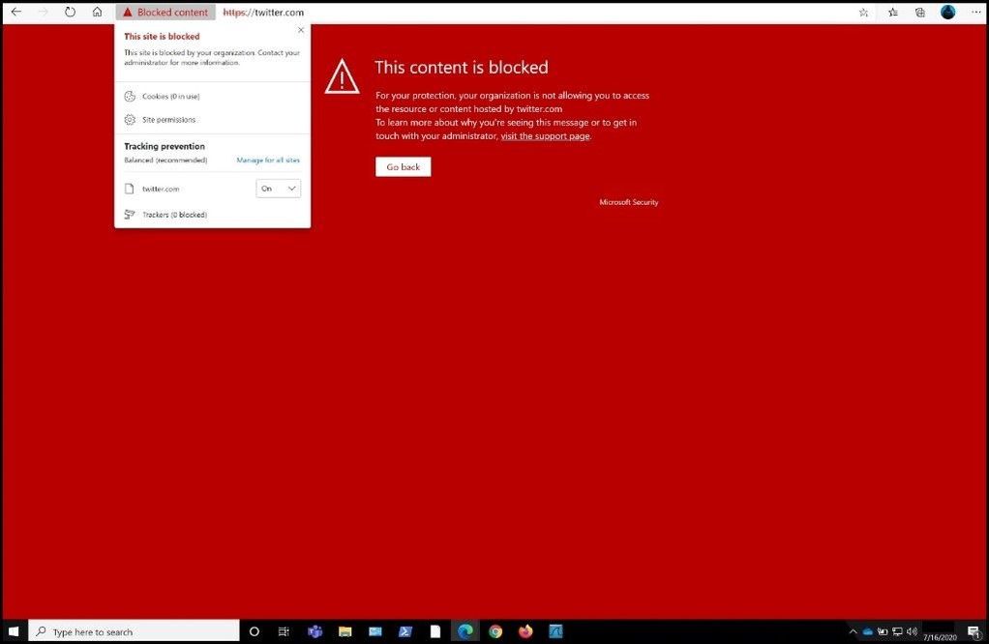Click Manage for all sites link
Viewport: 989px width, 644px height.
click(268, 161)
